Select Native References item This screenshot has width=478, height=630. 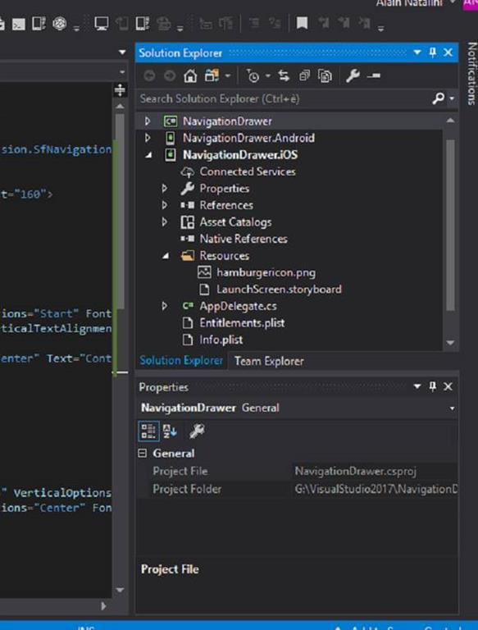[x=244, y=239]
